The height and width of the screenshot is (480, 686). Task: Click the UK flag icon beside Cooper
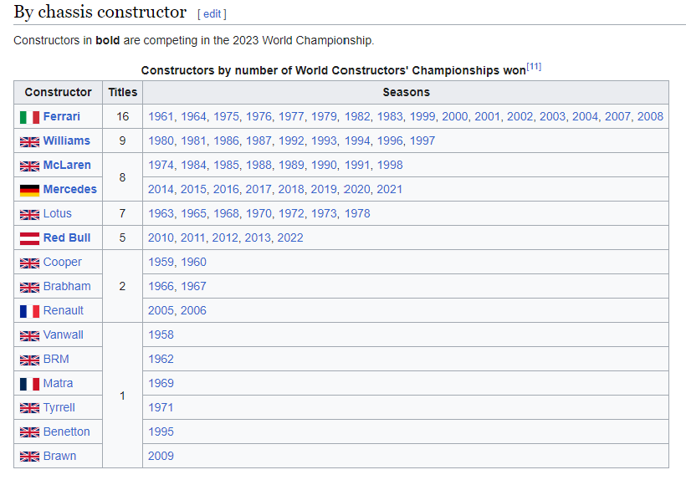pyautogui.click(x=29, y=263)
